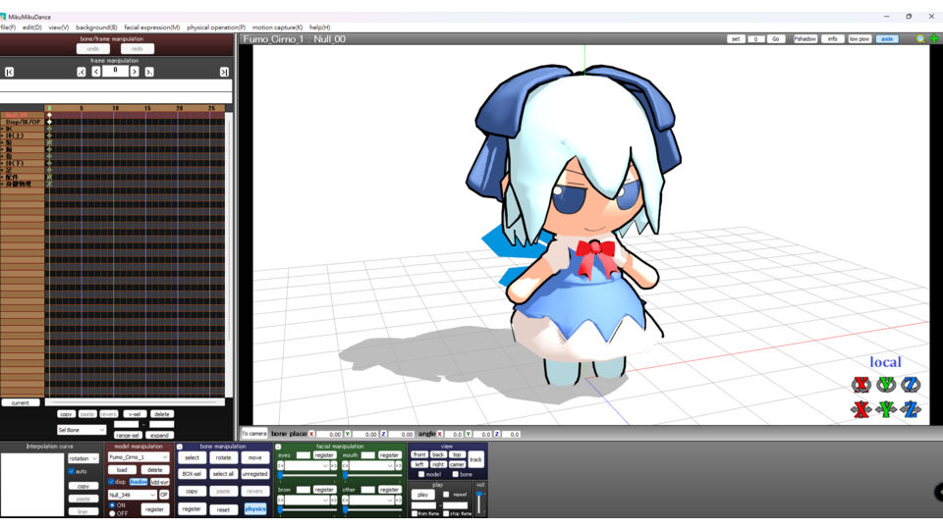Open the eyes morph dropdown
Viewport: 943px width, 530px height.
coord(306,465)
